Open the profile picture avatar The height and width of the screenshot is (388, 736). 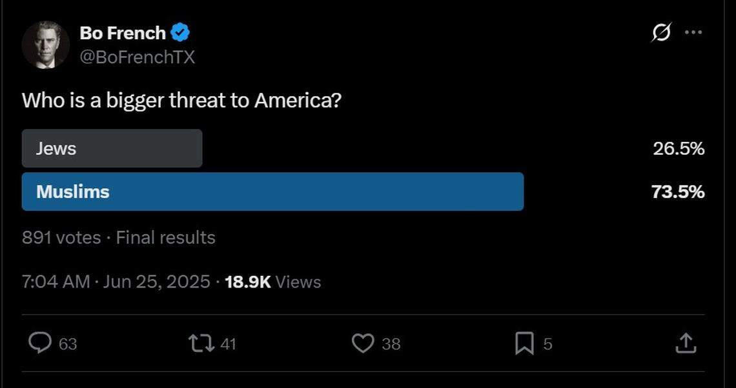(46, 44)
